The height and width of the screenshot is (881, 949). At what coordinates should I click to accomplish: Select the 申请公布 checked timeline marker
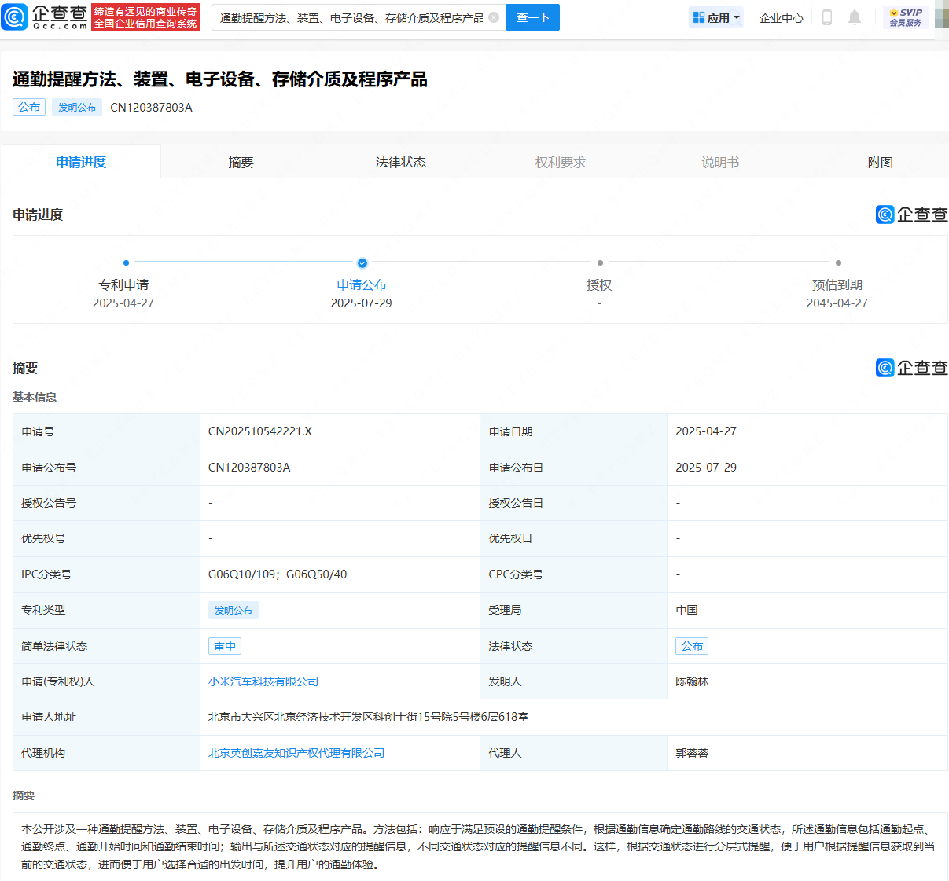point(362,262)
